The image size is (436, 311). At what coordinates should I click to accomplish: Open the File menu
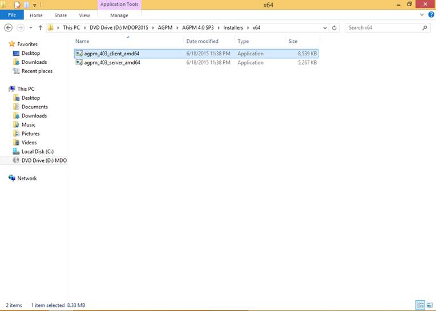coord(11,15)
